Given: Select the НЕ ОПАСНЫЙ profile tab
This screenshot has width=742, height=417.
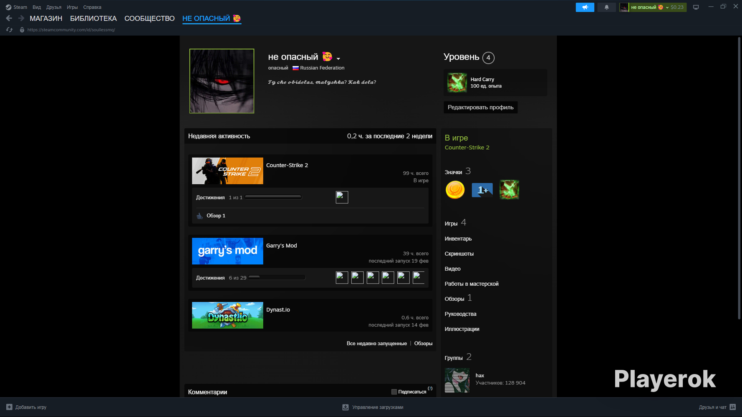Looking at the screenshot, I should (212, 18).
